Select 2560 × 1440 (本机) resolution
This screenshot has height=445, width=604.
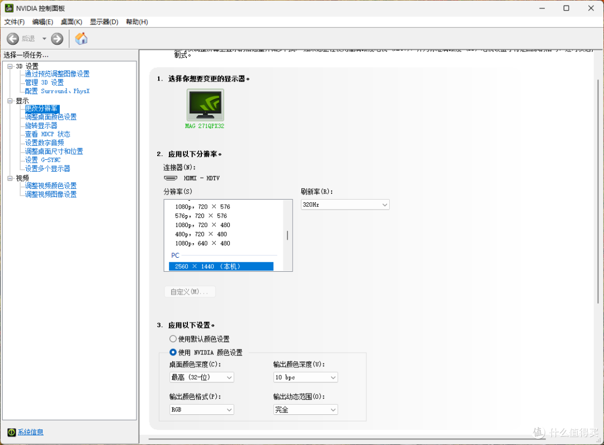tap(221, 266)
